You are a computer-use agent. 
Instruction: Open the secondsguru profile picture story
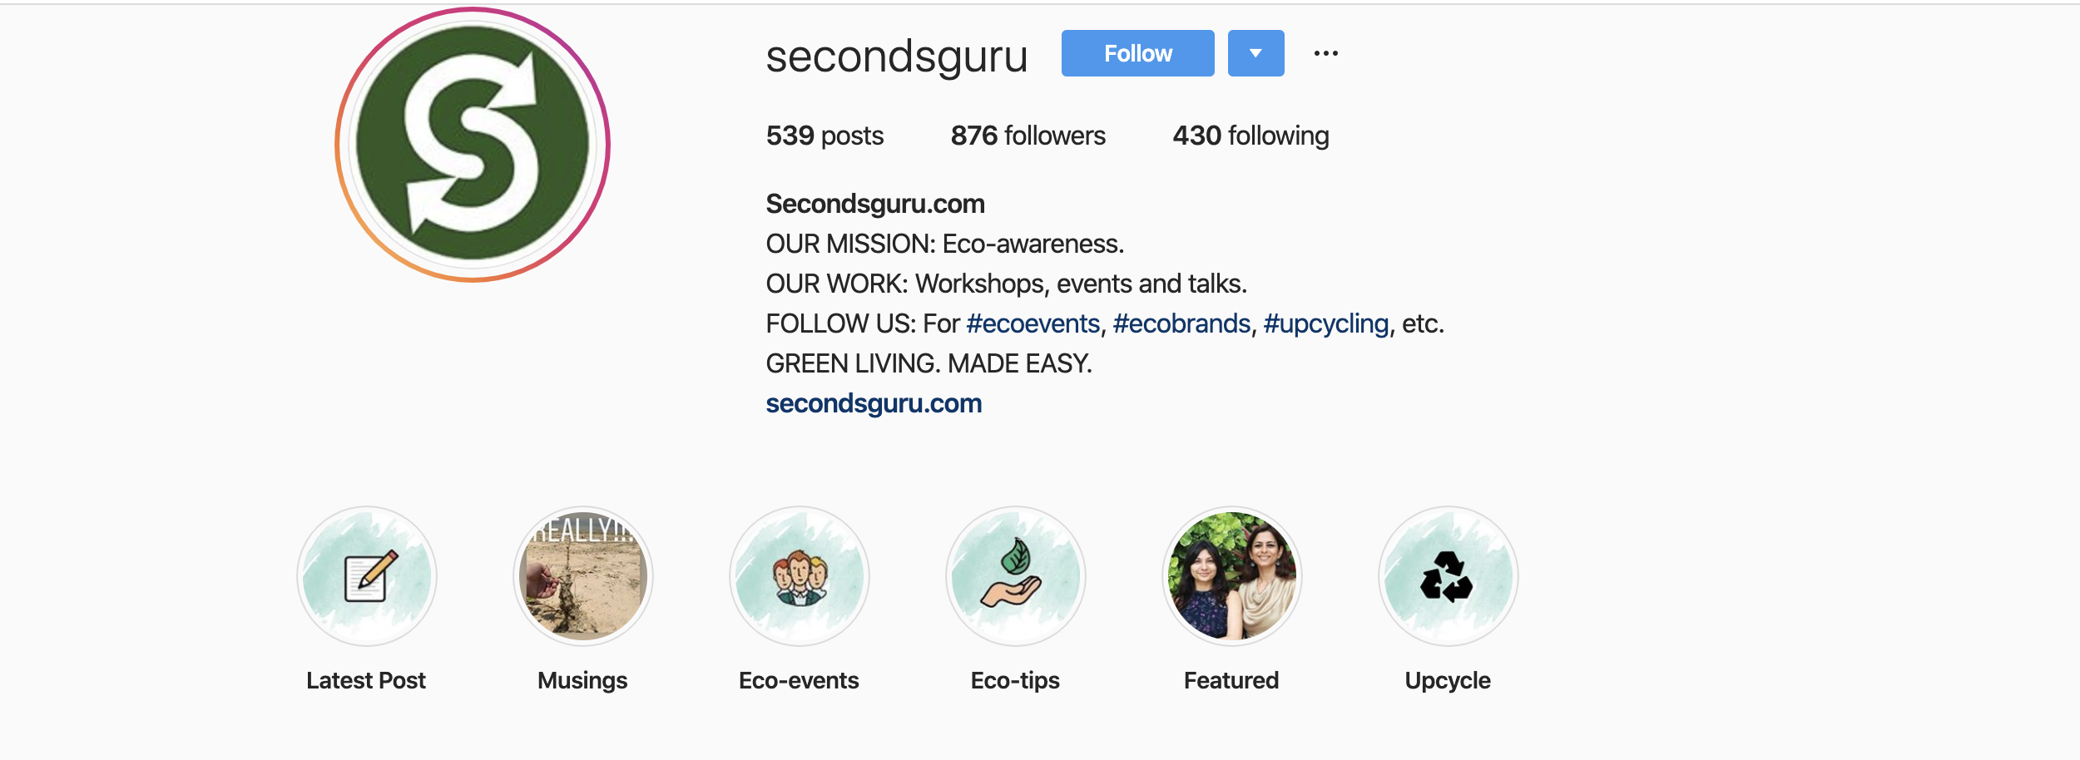coord(473,145)
